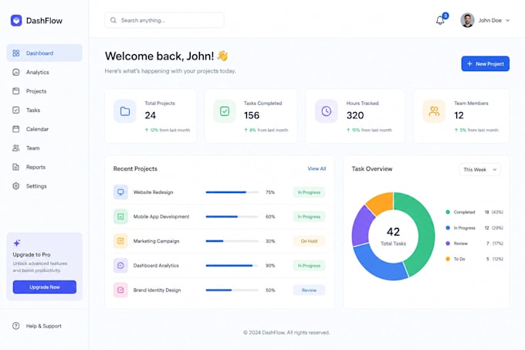Click the Dashboard grid icon in sidebar

[15, 53]
